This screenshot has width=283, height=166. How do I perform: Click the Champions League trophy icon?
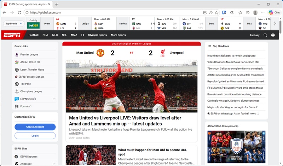click(x=17, y=91)
